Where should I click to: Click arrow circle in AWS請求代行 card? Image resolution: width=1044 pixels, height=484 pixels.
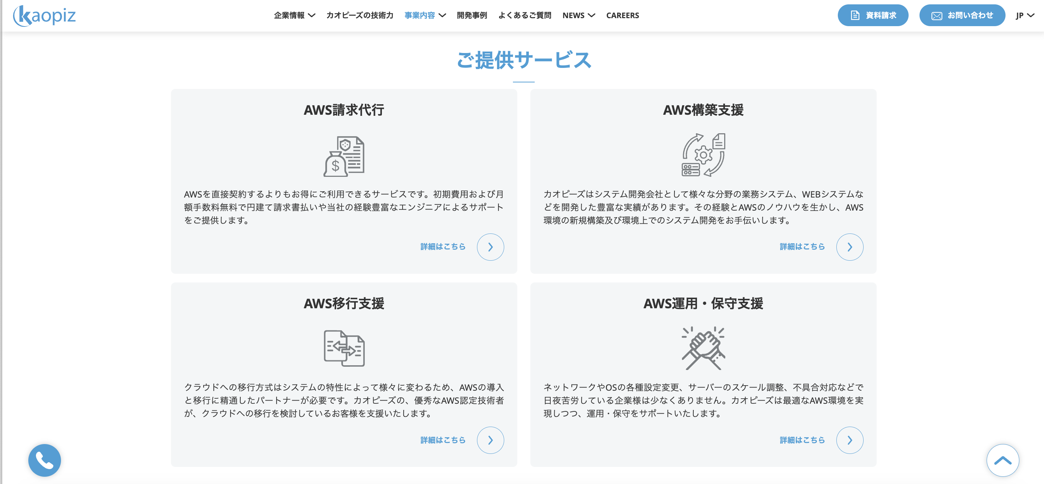(x=490, y=247)
